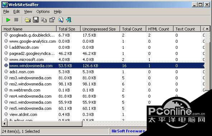Click the '24 item(s), 1 Selected' status text
This screenshot has height=136, width=212.
point(21,131)
